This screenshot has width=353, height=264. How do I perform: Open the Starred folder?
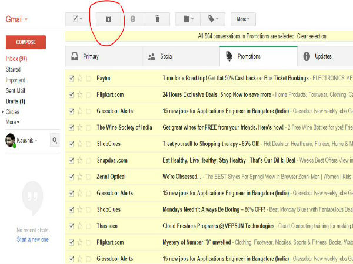[x=13, y=69]
